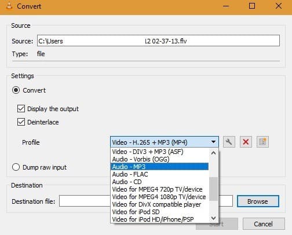
Task: Click the Source path input field
Action: 158,41
